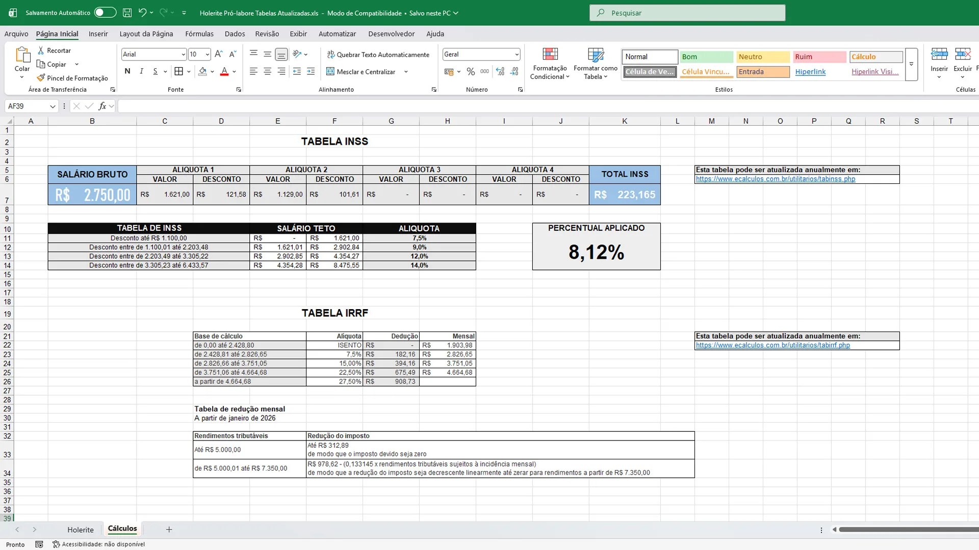The width and height of the screenshot is (979, 550).
Task: Click the Increase Indent icon
Action: (x=311, y=72)
